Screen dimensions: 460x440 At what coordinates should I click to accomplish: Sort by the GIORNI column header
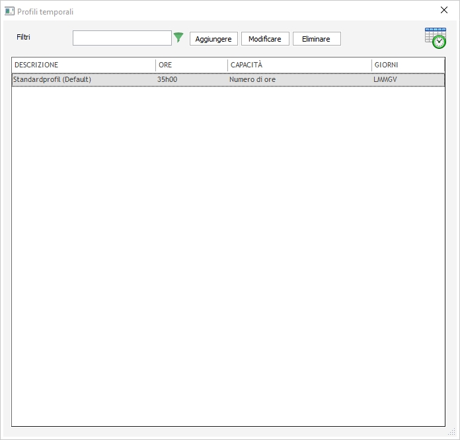click(x=407, y=65)
